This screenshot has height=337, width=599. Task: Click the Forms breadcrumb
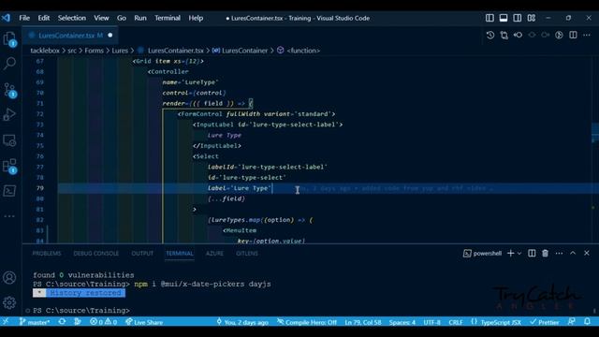click(x=94, y=51)
